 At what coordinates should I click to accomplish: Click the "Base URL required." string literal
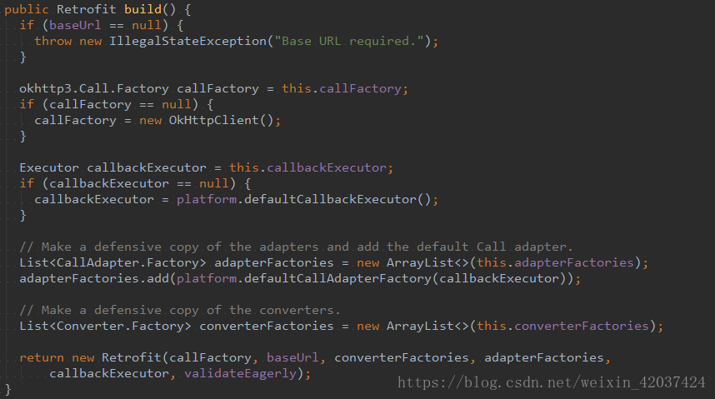349,41
